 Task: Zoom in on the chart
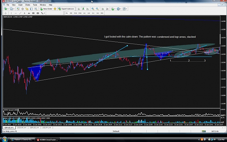[93, 9]
